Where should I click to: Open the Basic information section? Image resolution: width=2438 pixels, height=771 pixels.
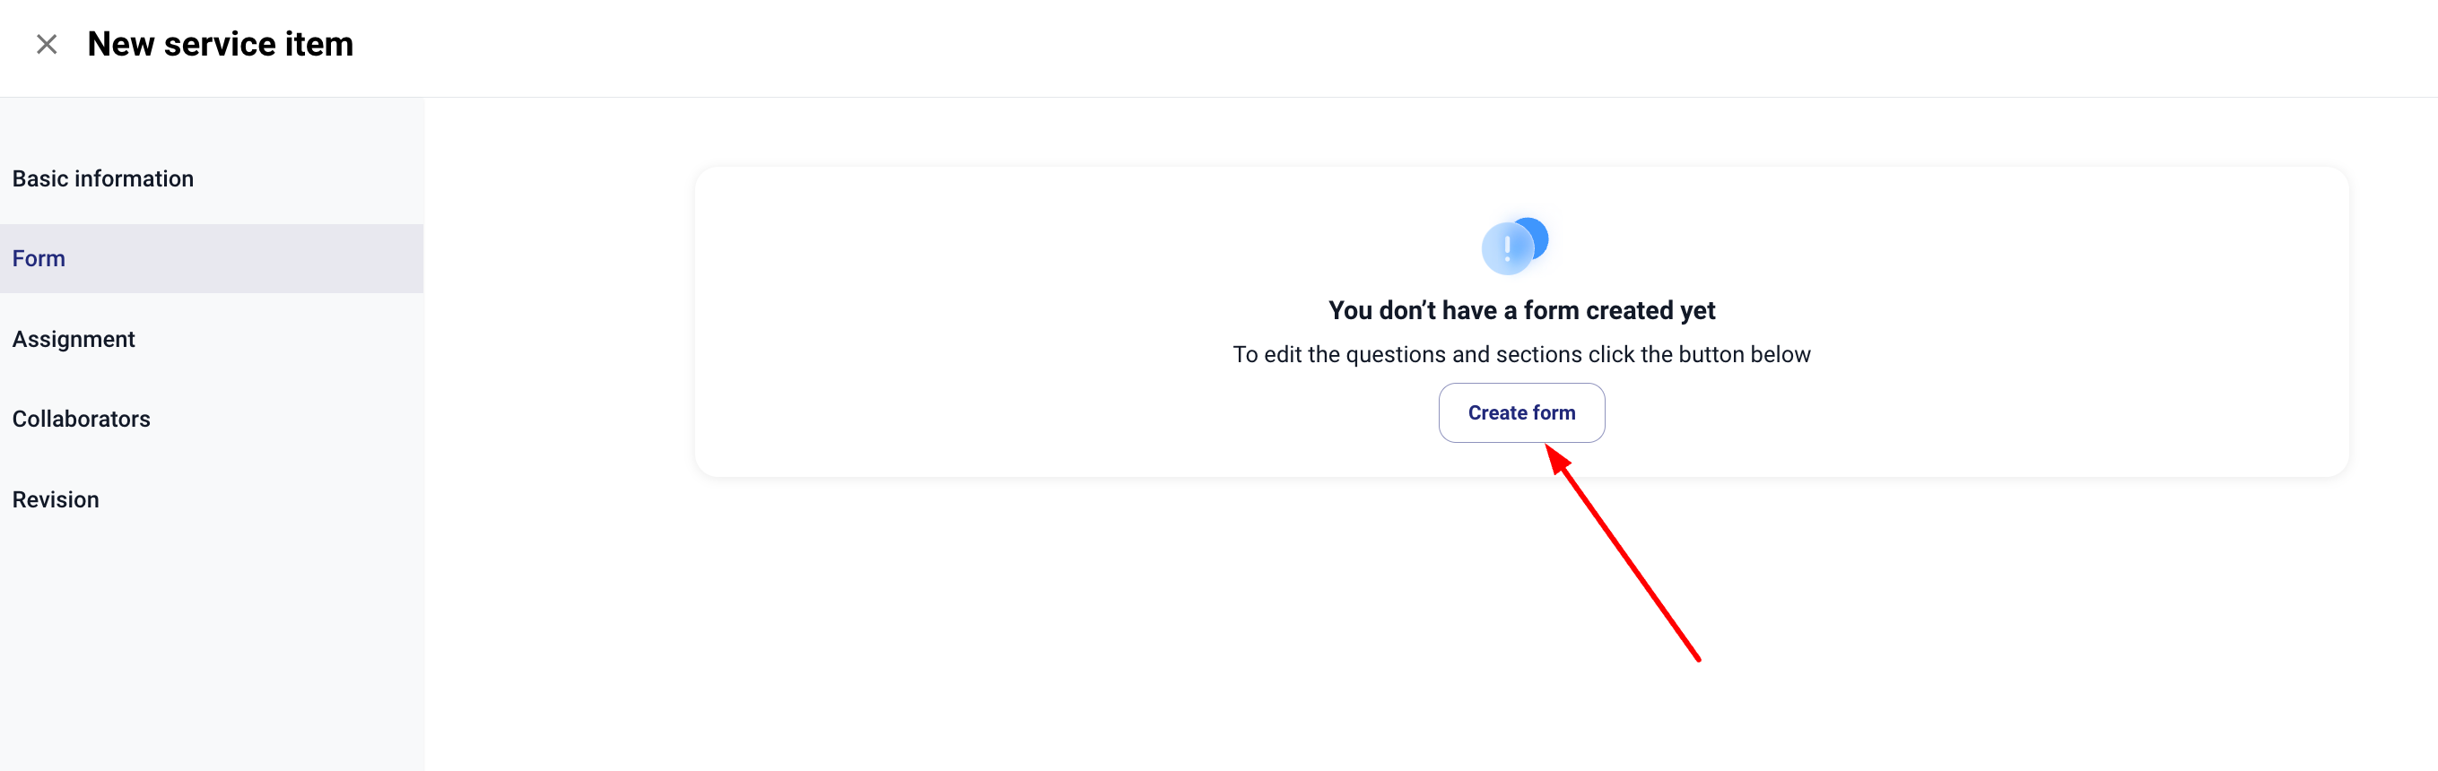pyautogui.click(x=102, y=178)
